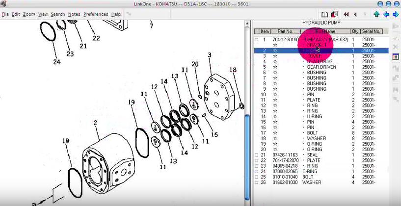
Task: Select the PIN row item 15
Action: click(x=321, y=122)
